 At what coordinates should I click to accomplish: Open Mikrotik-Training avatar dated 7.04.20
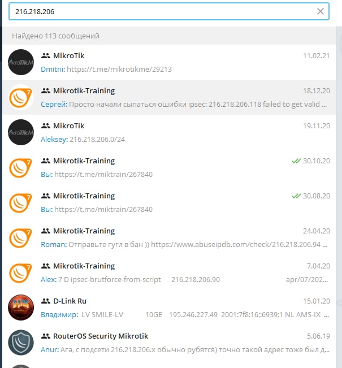tap(21, 272)
